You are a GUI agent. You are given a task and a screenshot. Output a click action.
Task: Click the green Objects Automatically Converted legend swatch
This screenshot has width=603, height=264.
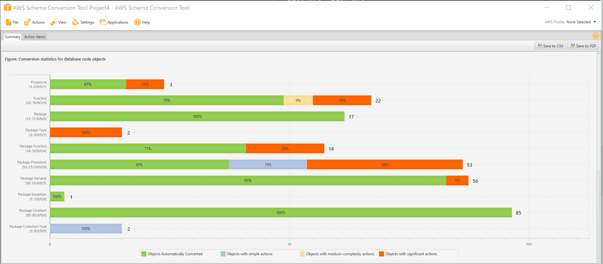tap(144, 254)
